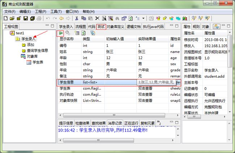Image resolution: width=235 pixels, height=153 pixels.
Task: Click the message log horizontal scrollbar
Action: coord(98,140)
